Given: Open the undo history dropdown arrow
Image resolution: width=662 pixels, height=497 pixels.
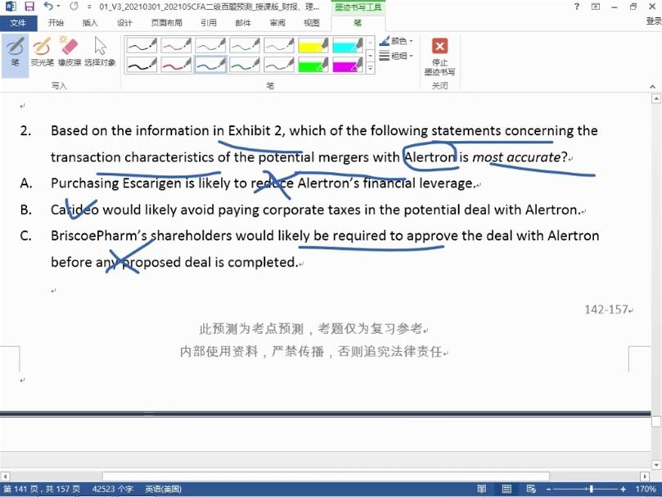Looking at the screenshot, I should [x=59, y=7].
